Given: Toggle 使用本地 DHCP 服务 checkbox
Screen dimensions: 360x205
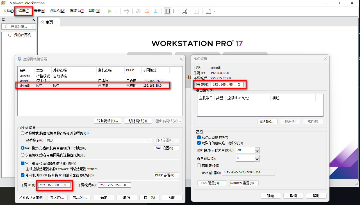Looking at the screenshot, I should click(23, 175).
